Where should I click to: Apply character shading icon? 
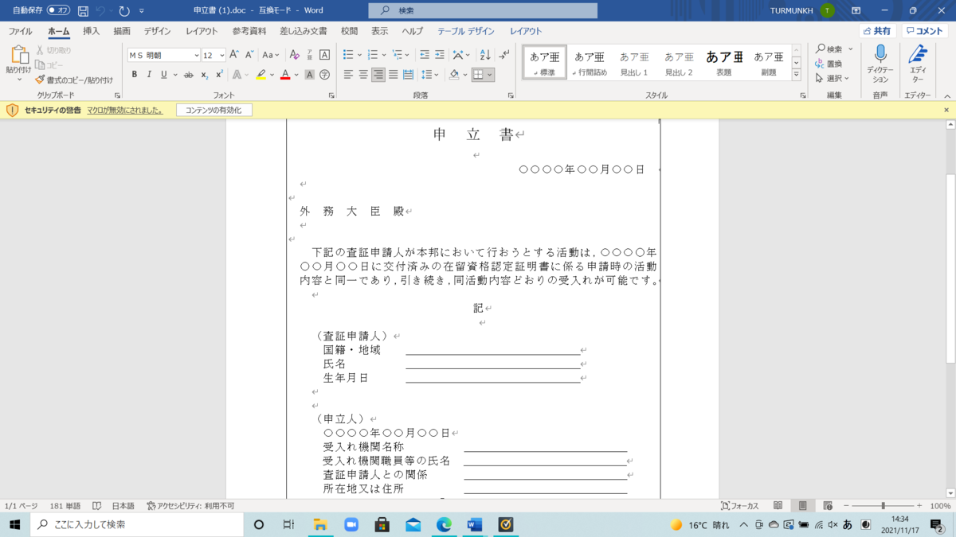click(x=310, y=75)
